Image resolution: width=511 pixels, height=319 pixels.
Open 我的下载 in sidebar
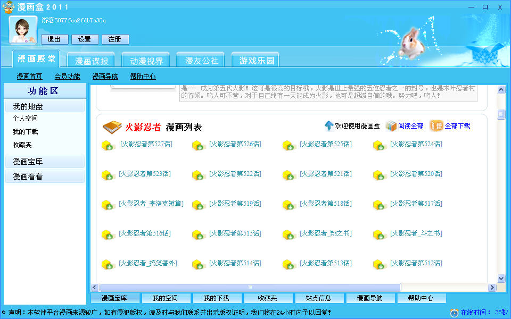pyautogui.click(x=25, y=132)
